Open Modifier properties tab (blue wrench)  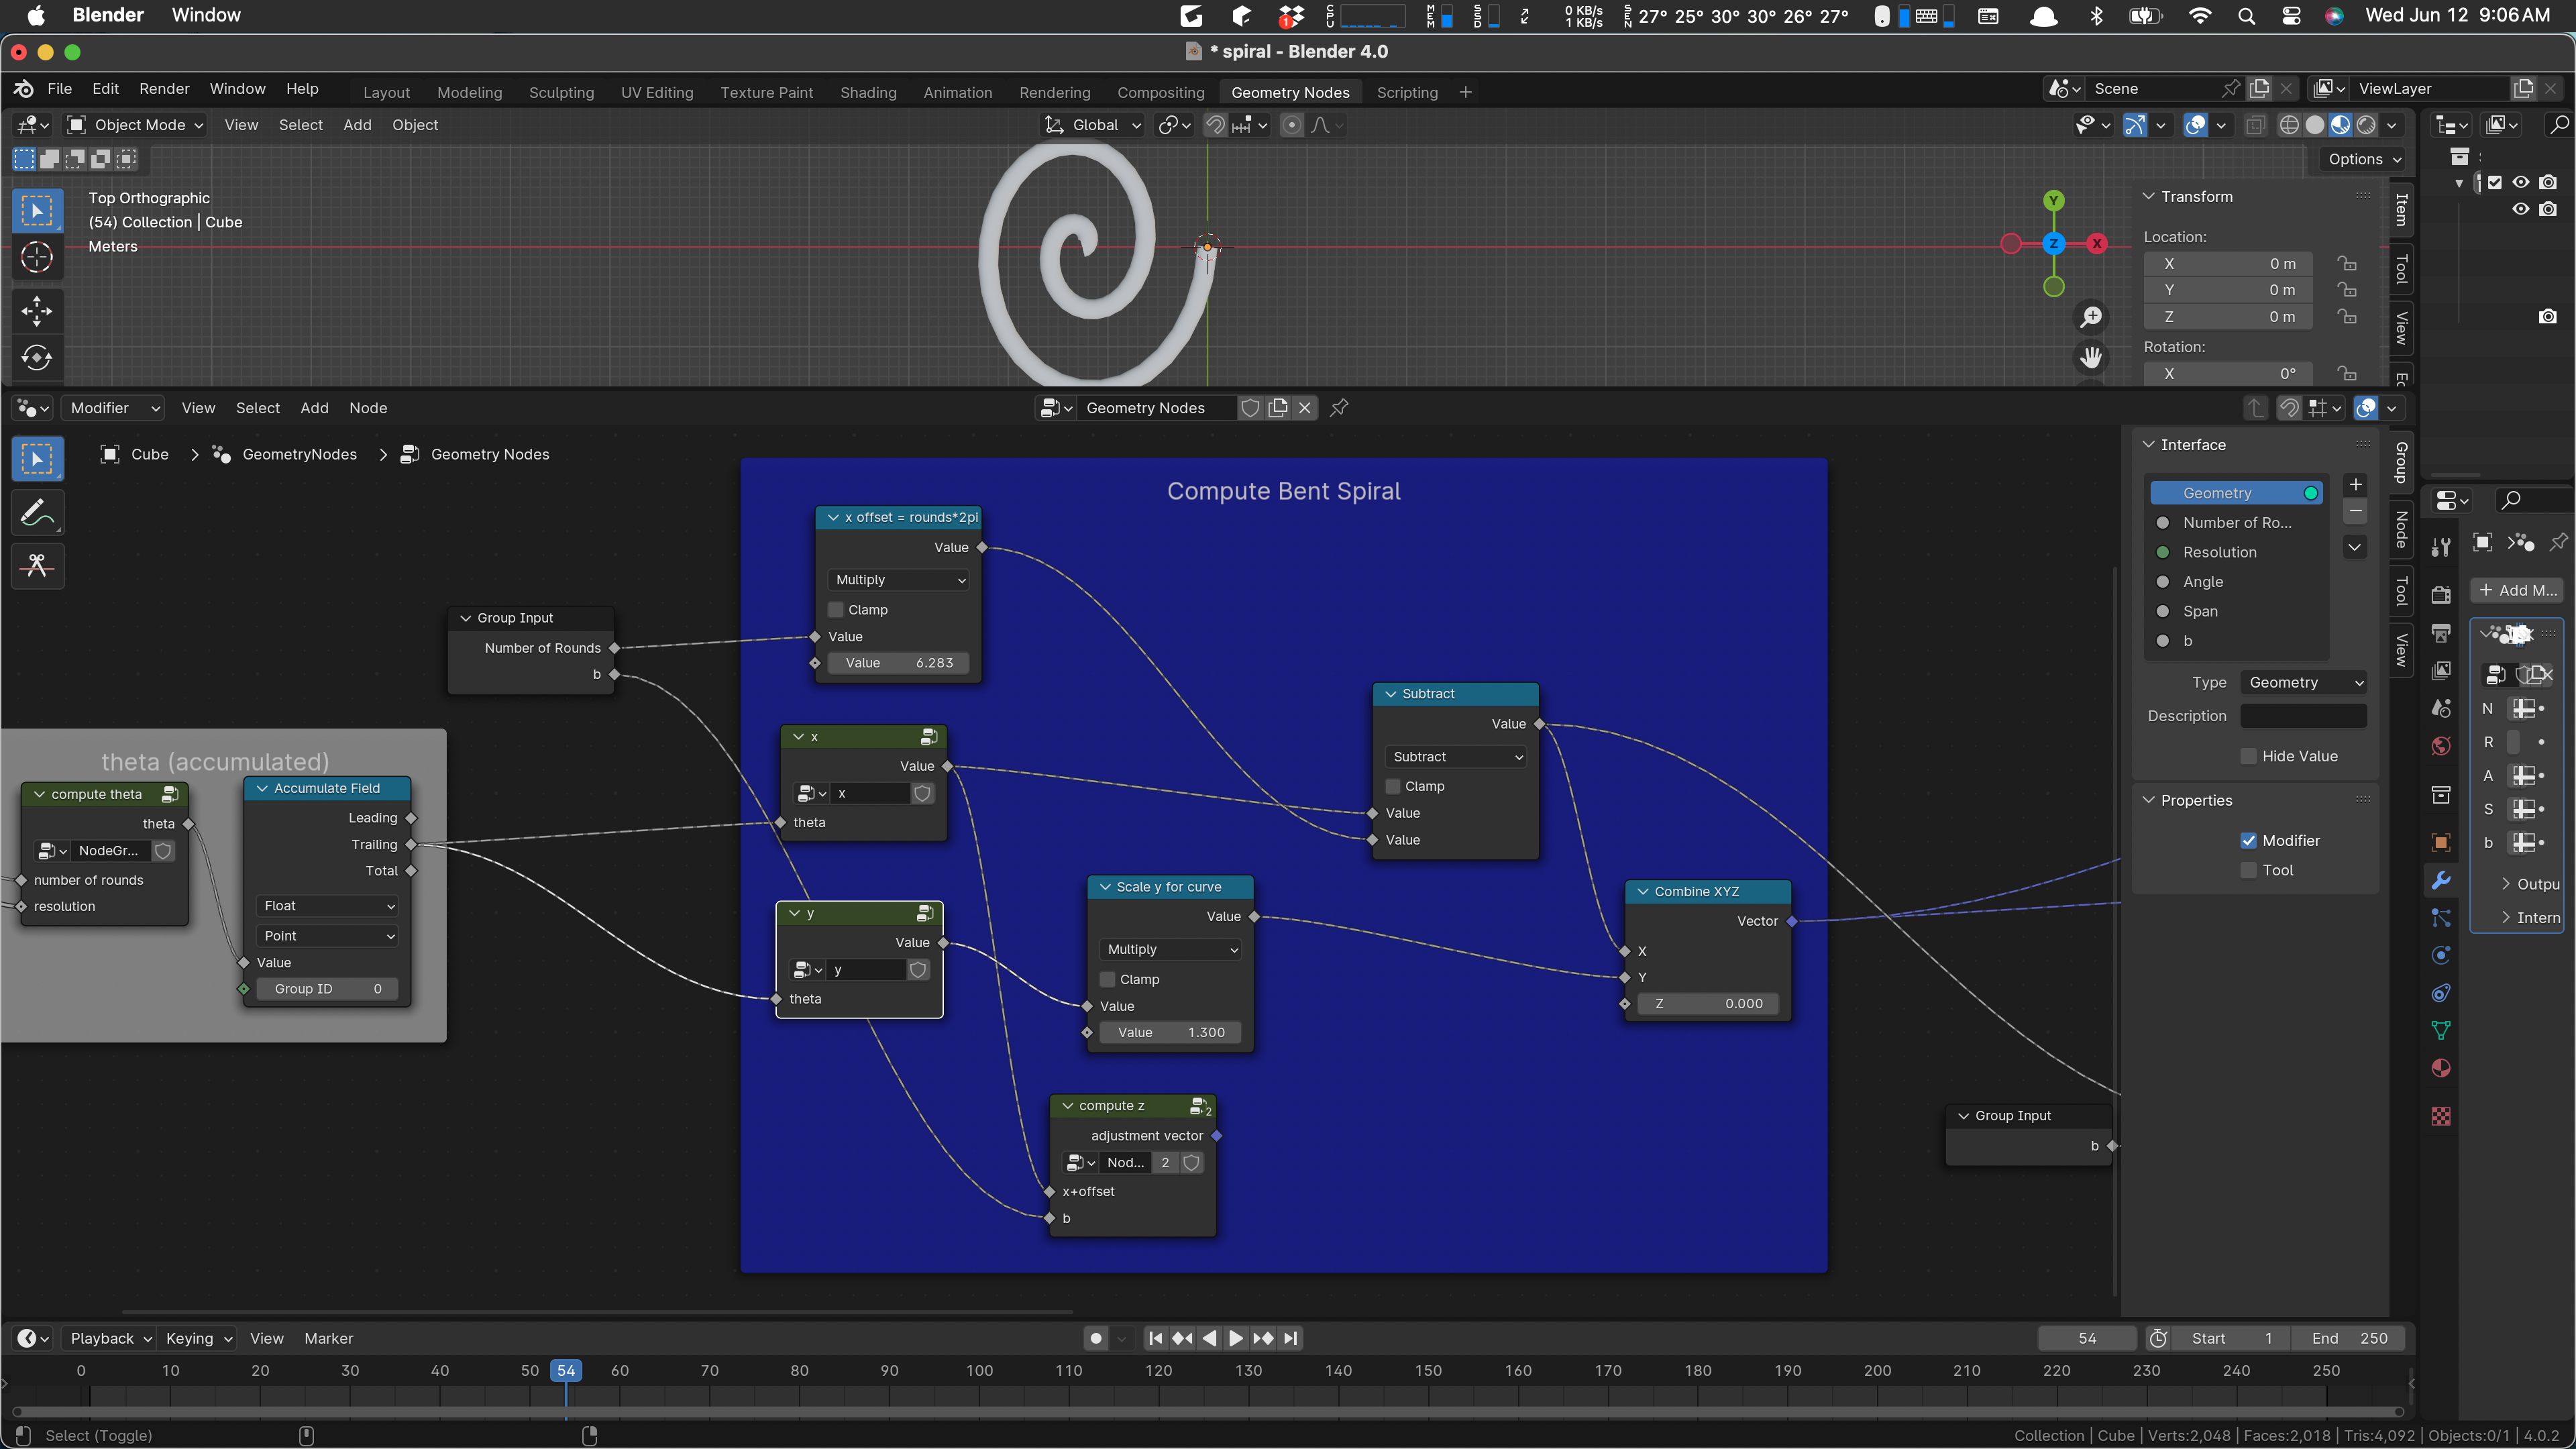click(2441, 880)
